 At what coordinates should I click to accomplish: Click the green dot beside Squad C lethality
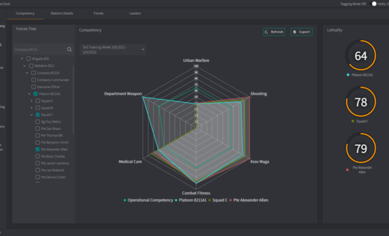click(x=353, y=121)
